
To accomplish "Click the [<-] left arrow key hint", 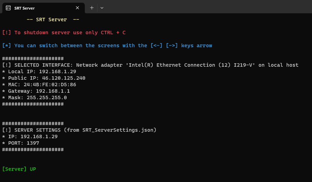I will tap(156, 45).
